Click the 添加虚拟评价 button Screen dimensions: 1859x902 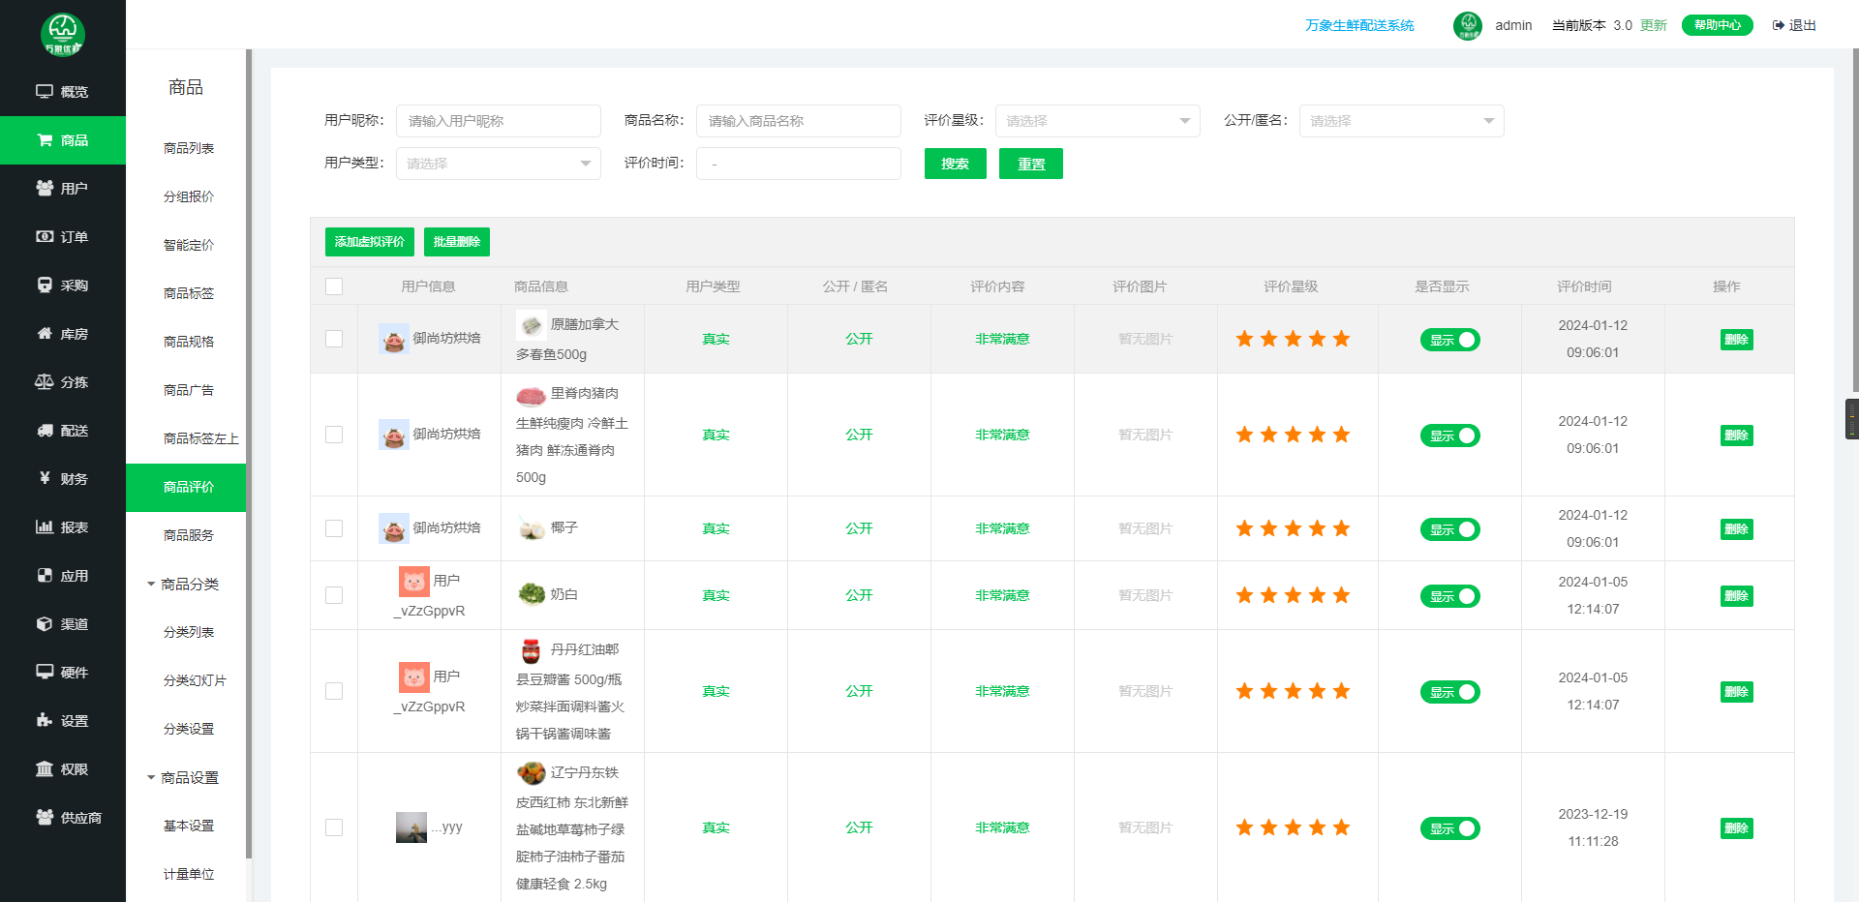369,242
